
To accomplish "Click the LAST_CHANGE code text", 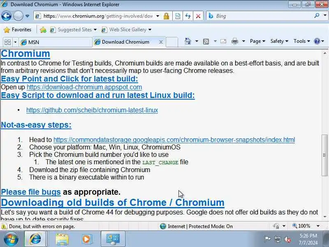I will [160, 163].
